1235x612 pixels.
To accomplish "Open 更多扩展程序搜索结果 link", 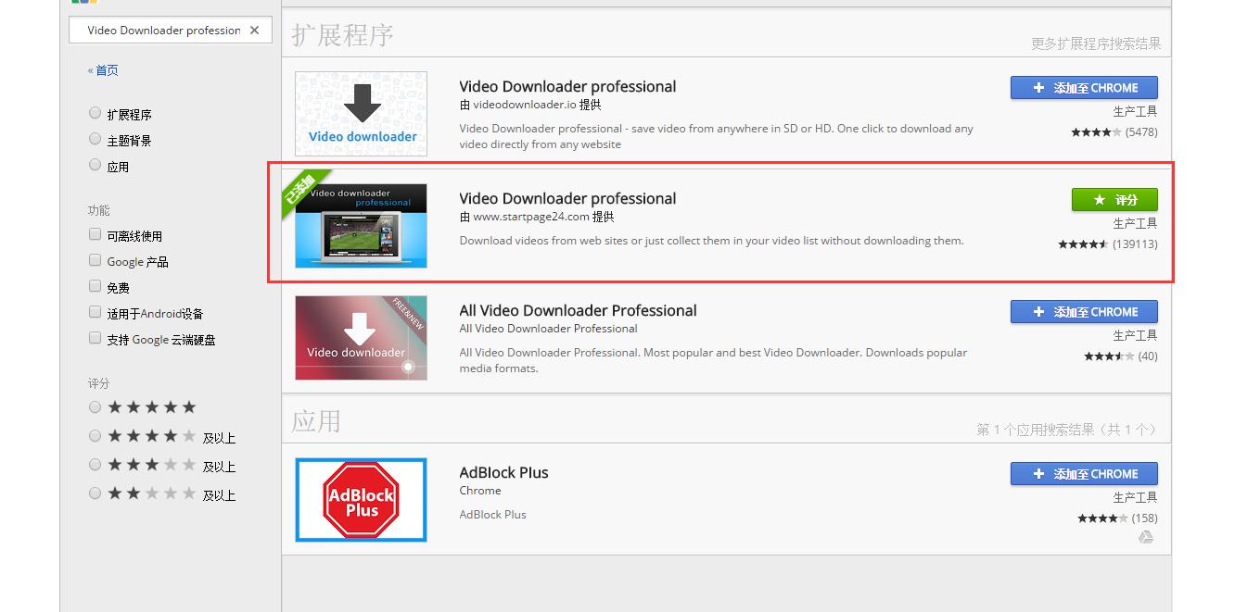I will tap(1096, 44).
